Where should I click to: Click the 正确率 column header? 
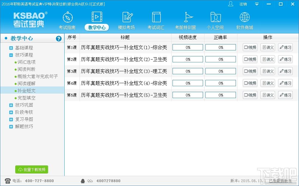point(221,38)
